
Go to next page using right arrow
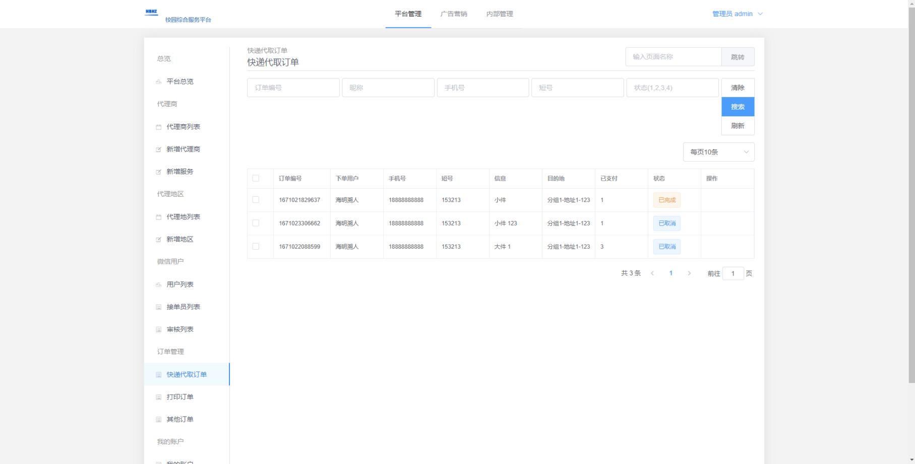tap(689, 273)
